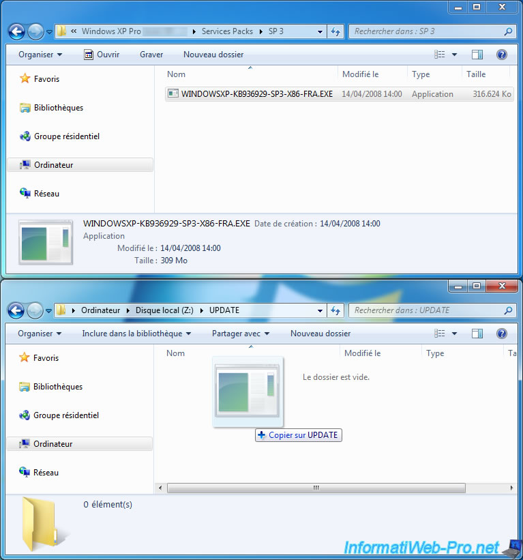Select Ordinateur in UPDATE window sidebar

(79, 443)
